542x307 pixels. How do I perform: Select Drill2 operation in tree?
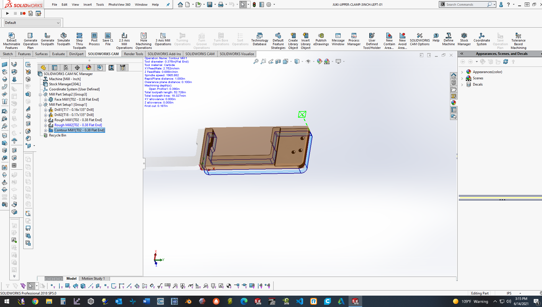tap(74, 115)
